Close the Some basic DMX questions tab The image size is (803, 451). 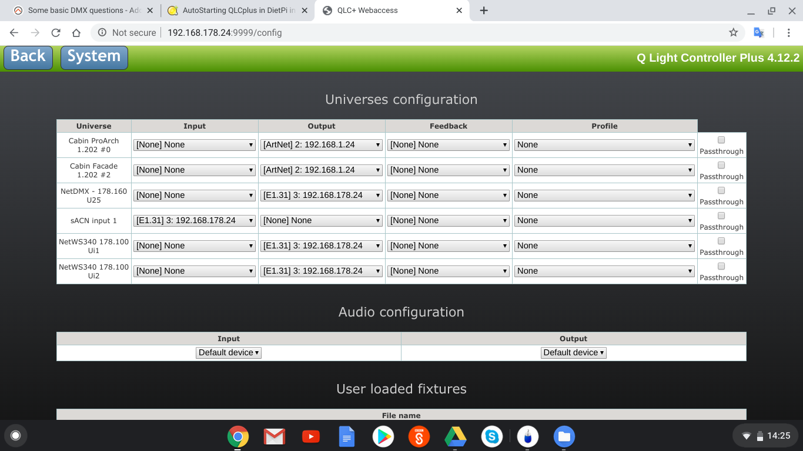149,11
